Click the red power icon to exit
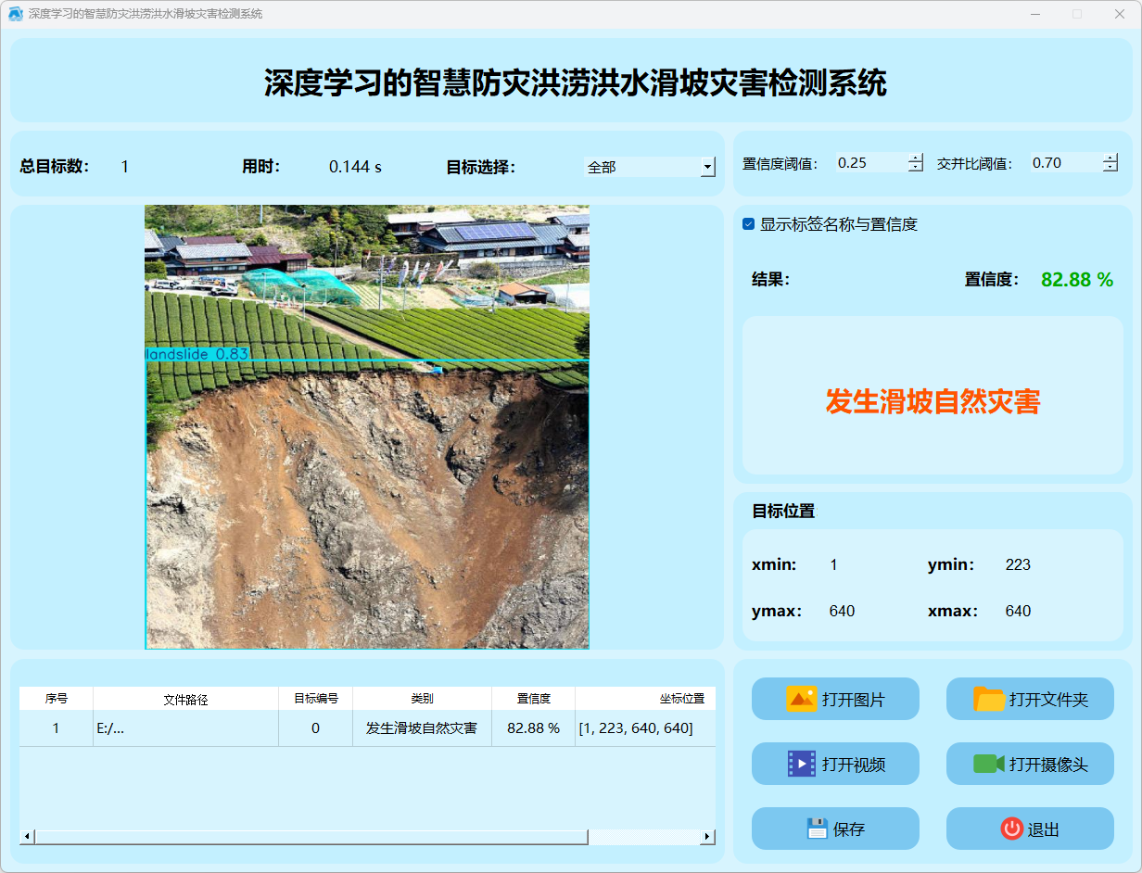The height and width of the screenshot is (873, 1142). pos(1012,829)
